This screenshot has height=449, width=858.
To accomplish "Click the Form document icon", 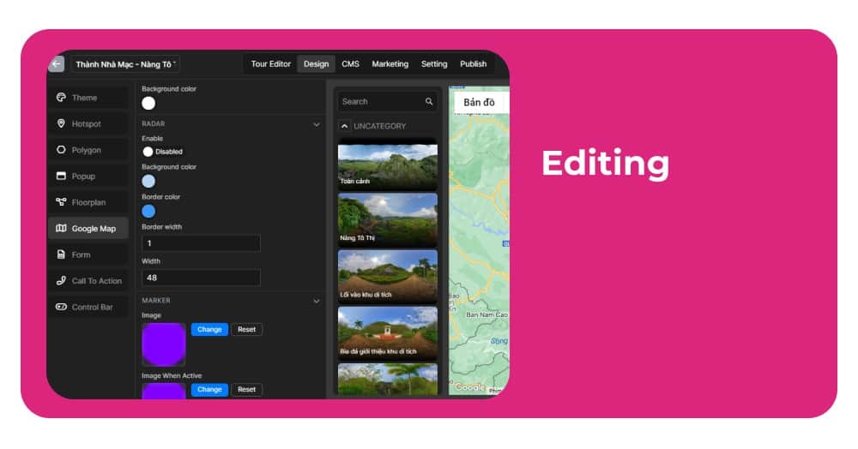I will coord(61,254).
